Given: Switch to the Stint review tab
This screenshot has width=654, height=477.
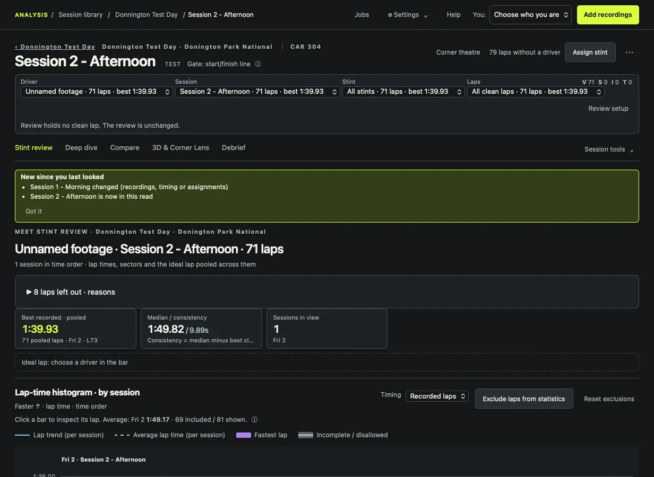Looking at the screenshot, I should 33,148.
